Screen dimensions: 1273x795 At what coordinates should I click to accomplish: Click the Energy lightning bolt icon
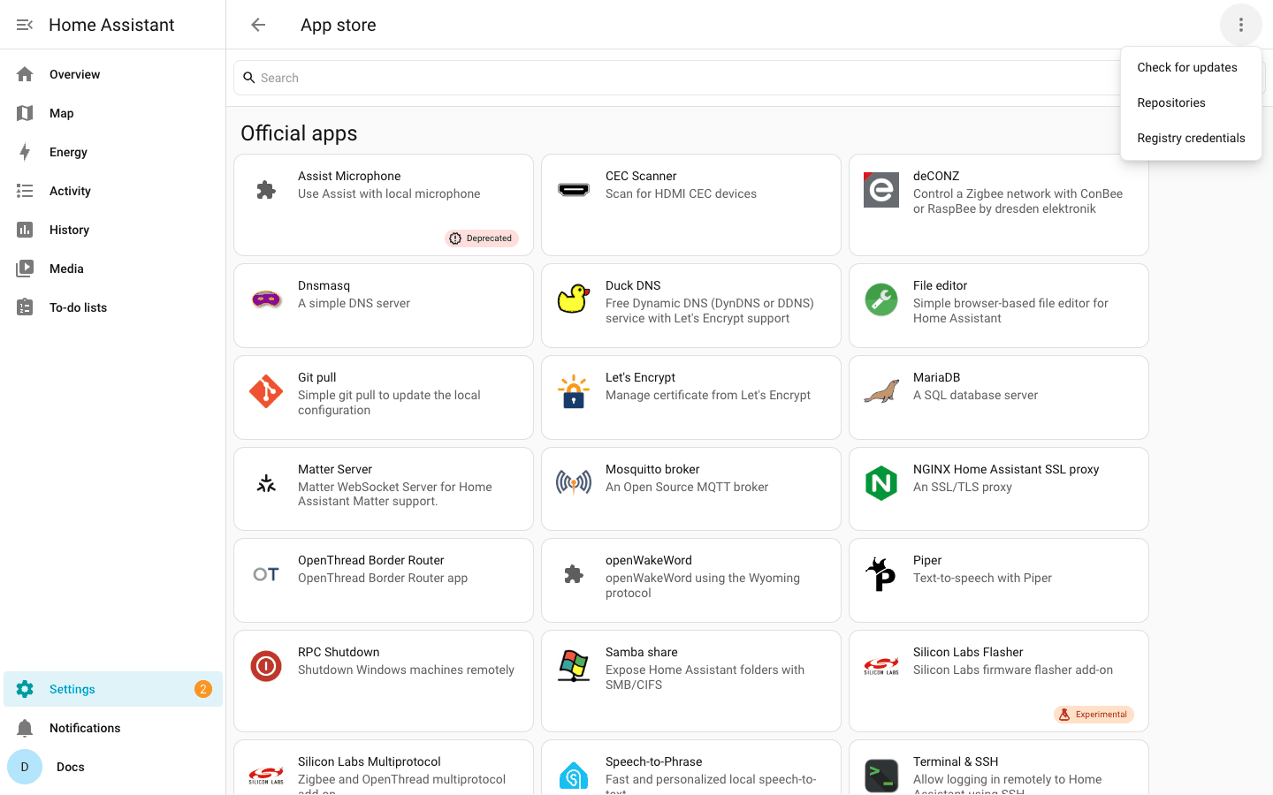point(25,152)
